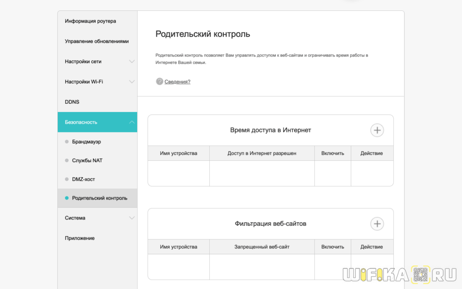Click the Брандмауэр bullet icon
This screenshot has height=289, width=462.
pos(67,142)
